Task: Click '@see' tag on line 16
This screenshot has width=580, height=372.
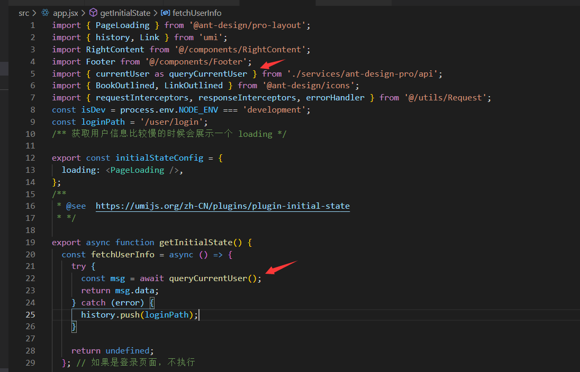Action: point(76,206)
